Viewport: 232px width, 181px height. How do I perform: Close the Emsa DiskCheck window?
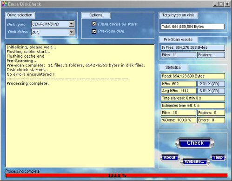pos(227,4)
